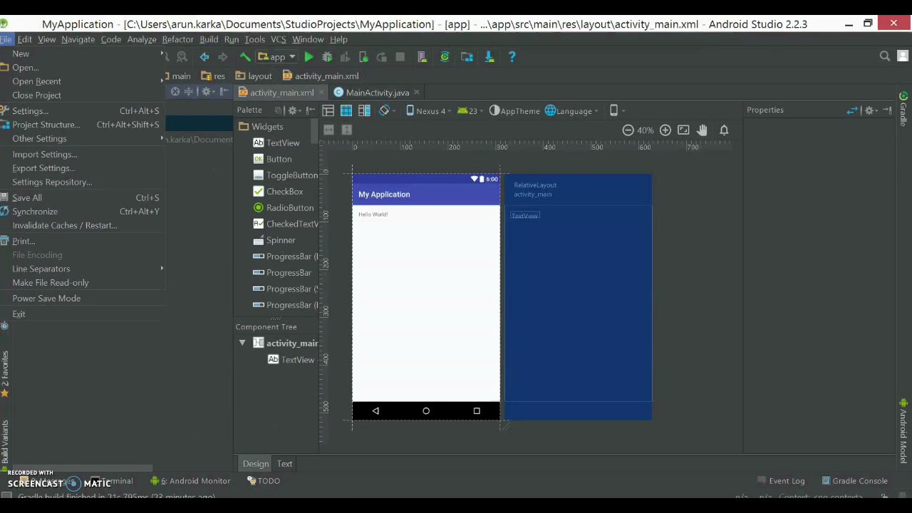The height and width of the screenshot is (513, 912).
Task: Open the Event Log tool window
Action: [x=781, y=481]
